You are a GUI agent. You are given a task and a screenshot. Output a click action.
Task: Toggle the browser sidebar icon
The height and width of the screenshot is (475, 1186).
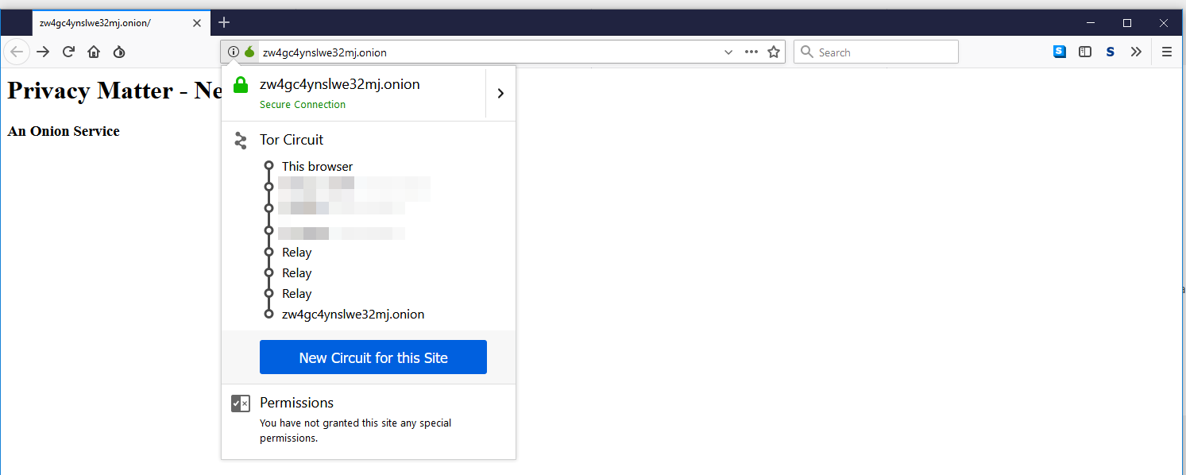1085,52
